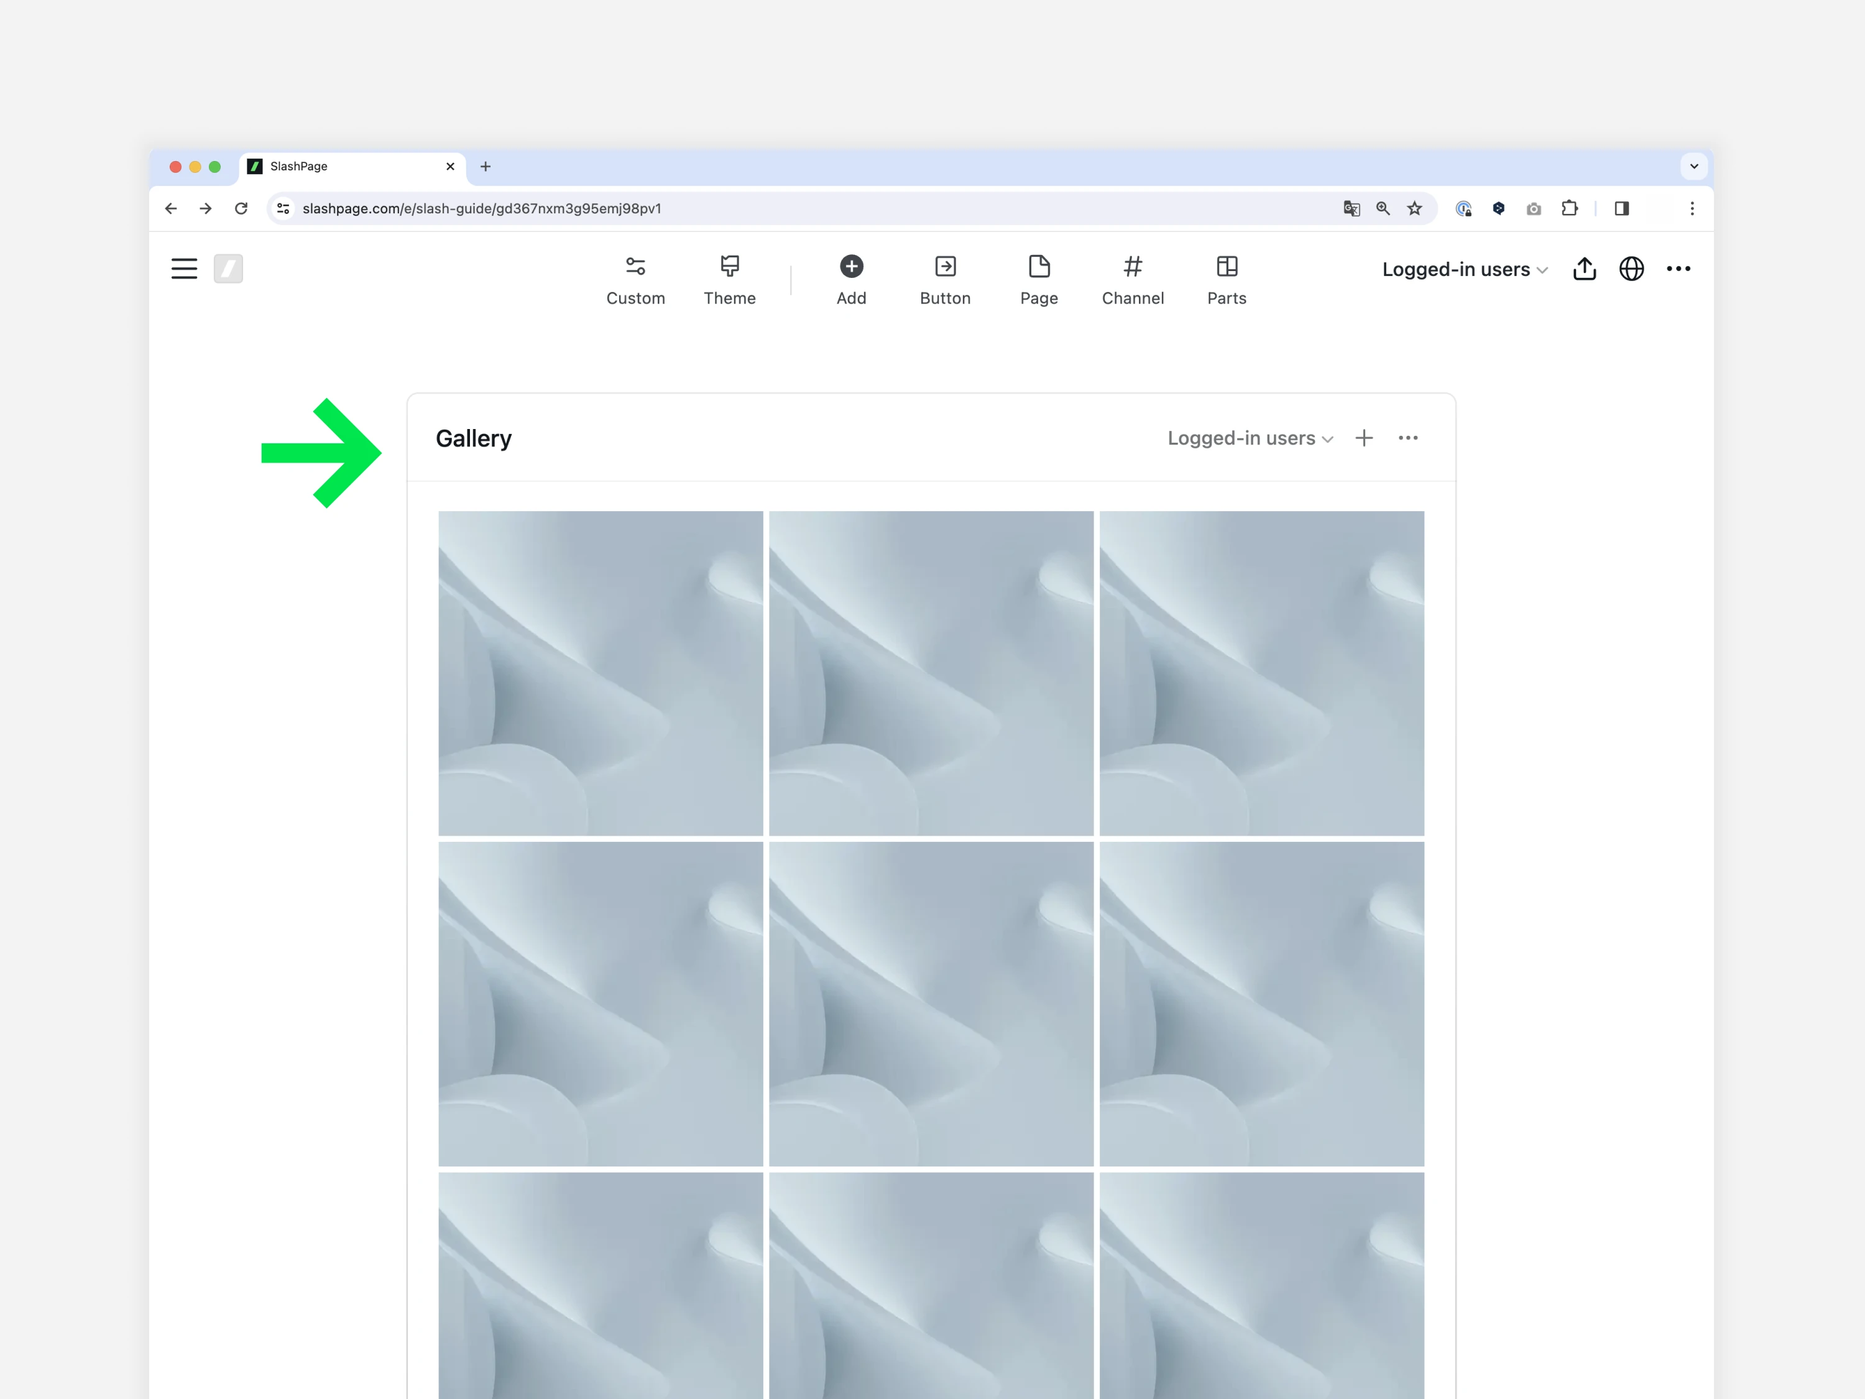Screen dimensions: 1865x1399
Task: Open right gallery image in second row
Action: coord(1261,1004)
